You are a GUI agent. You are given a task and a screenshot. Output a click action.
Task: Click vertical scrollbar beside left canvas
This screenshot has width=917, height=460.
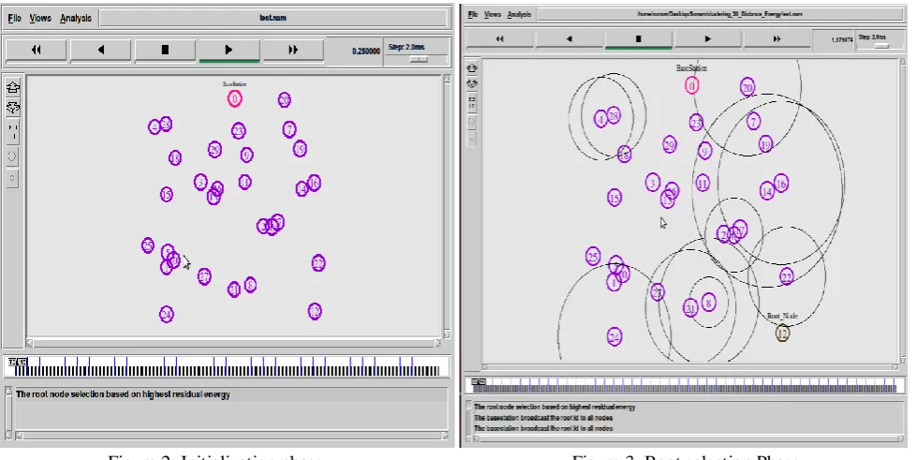[448, 206]
